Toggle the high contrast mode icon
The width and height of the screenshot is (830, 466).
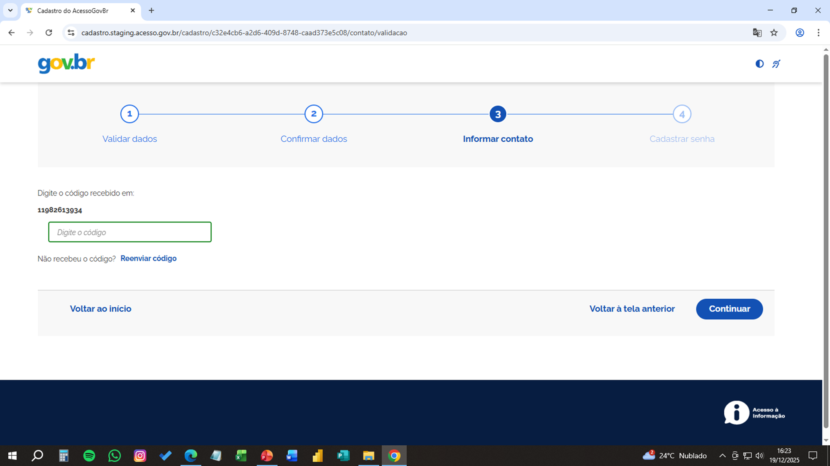tap(759, 64)
